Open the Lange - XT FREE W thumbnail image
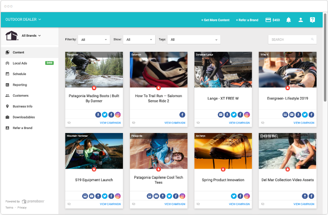This screenshot has width=328, height=215. coord(223,69)
